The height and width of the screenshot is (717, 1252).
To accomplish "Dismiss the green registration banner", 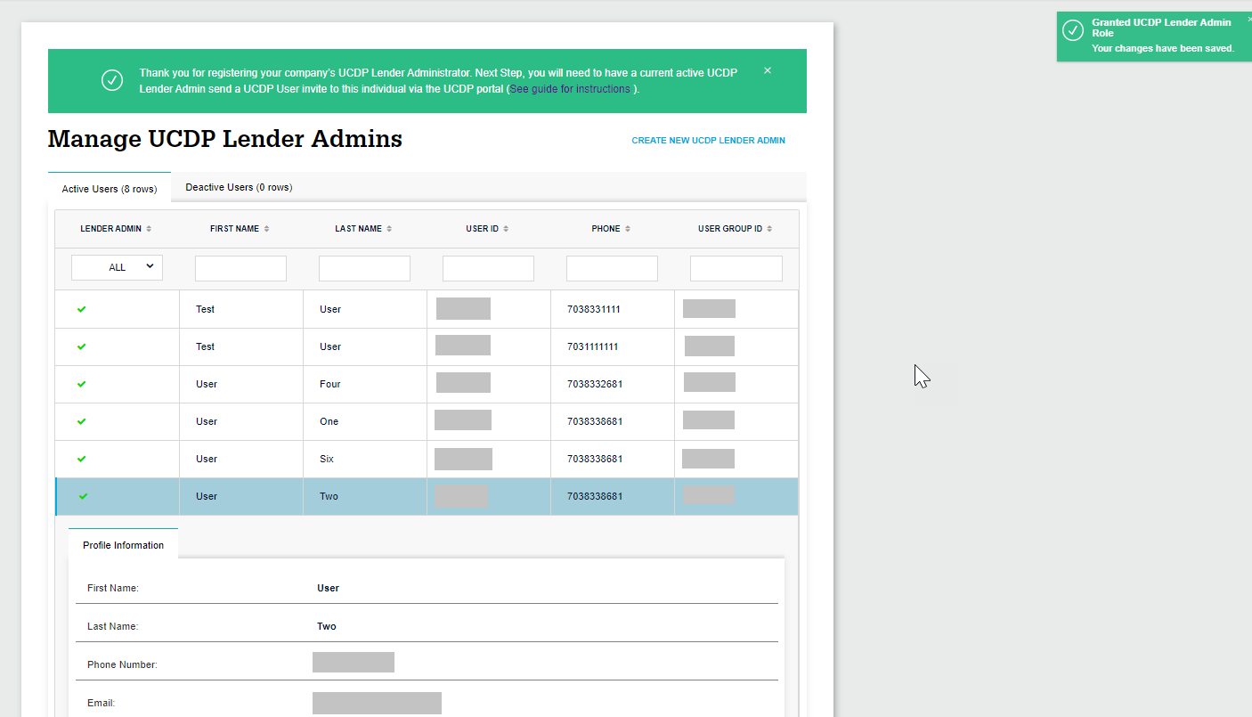I will 767,69.
